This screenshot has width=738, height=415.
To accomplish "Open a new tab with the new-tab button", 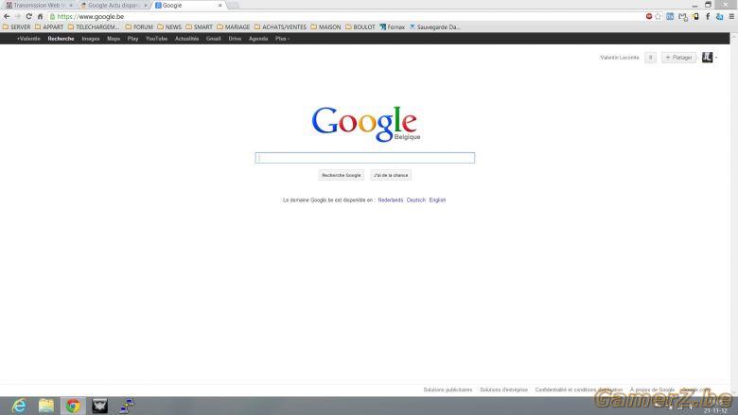I will click(233, 5).
